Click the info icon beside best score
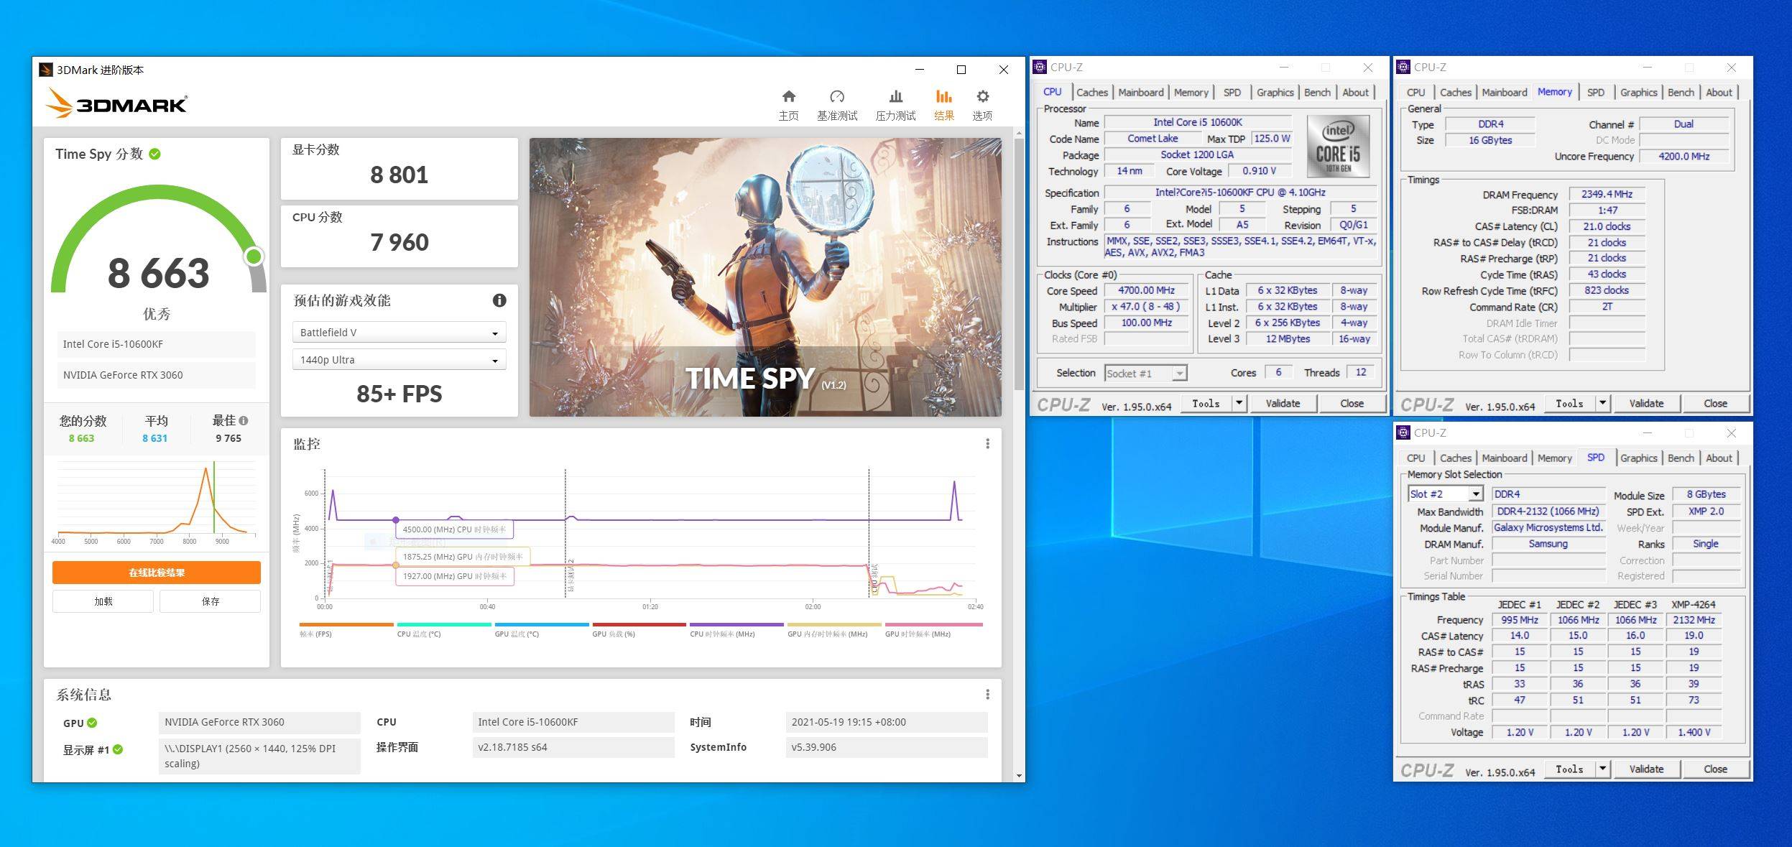Screen dimensions: 1792x847 (244, 420)
